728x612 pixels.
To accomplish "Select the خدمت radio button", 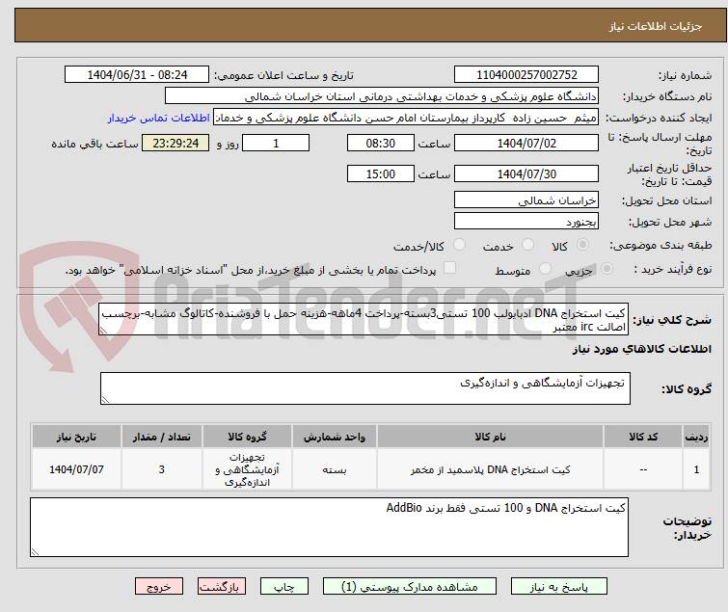I will [527, 245].
